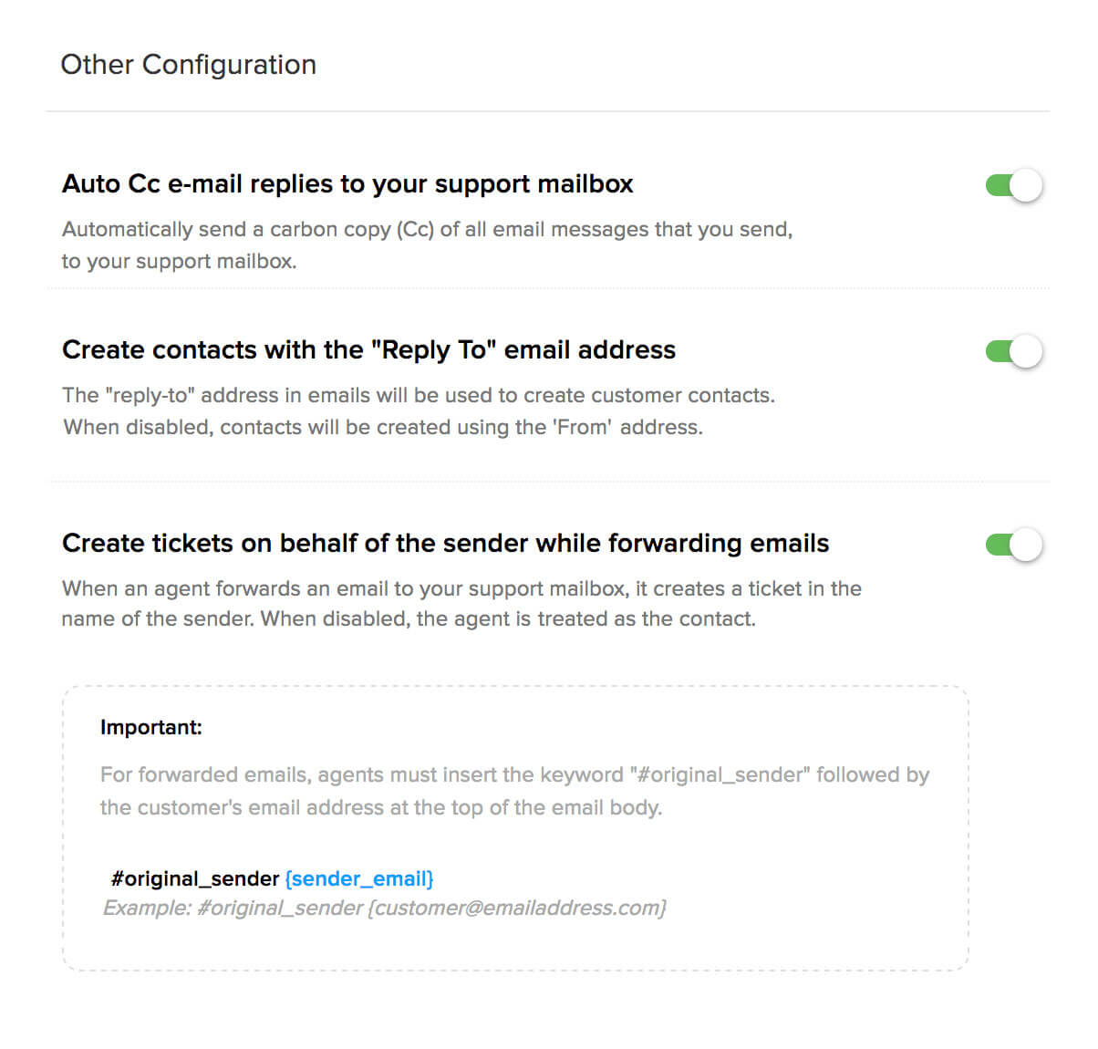Screen dimensions: 1098x1049
Task: Click the 'When disabled, contacts will be created' line
Action: [382, 427]
